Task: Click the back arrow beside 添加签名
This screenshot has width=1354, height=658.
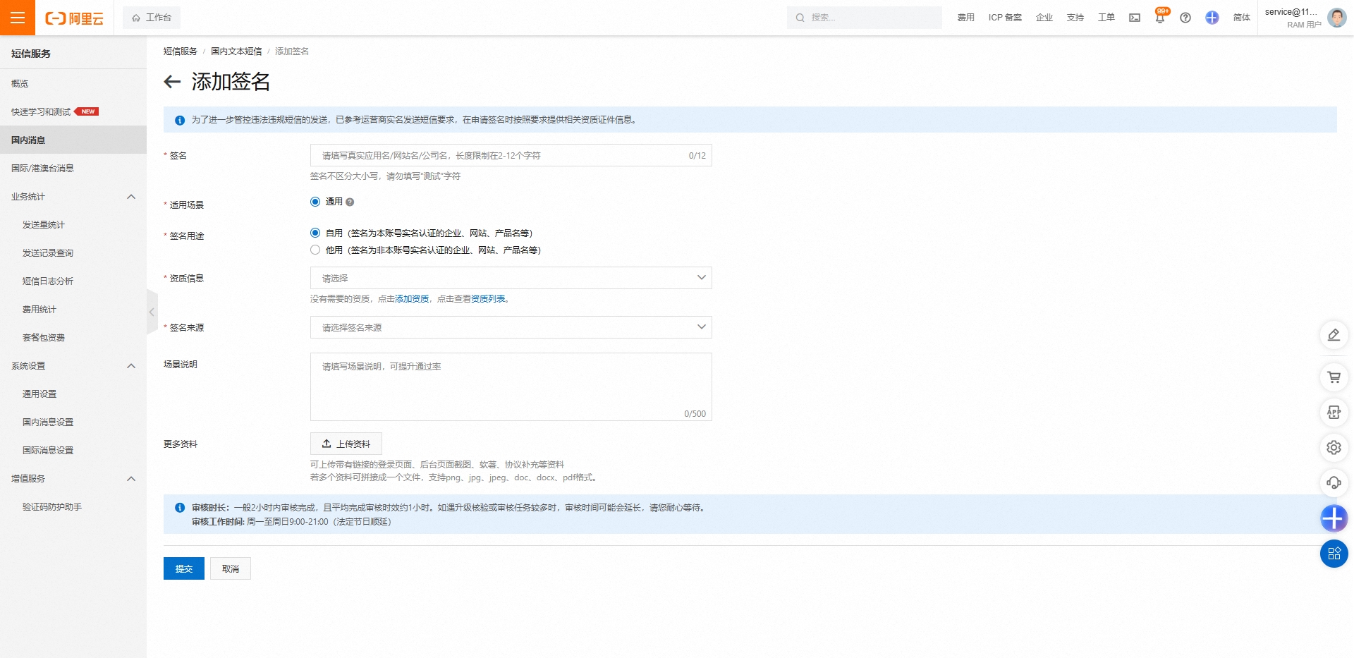Action: (172, 82)
